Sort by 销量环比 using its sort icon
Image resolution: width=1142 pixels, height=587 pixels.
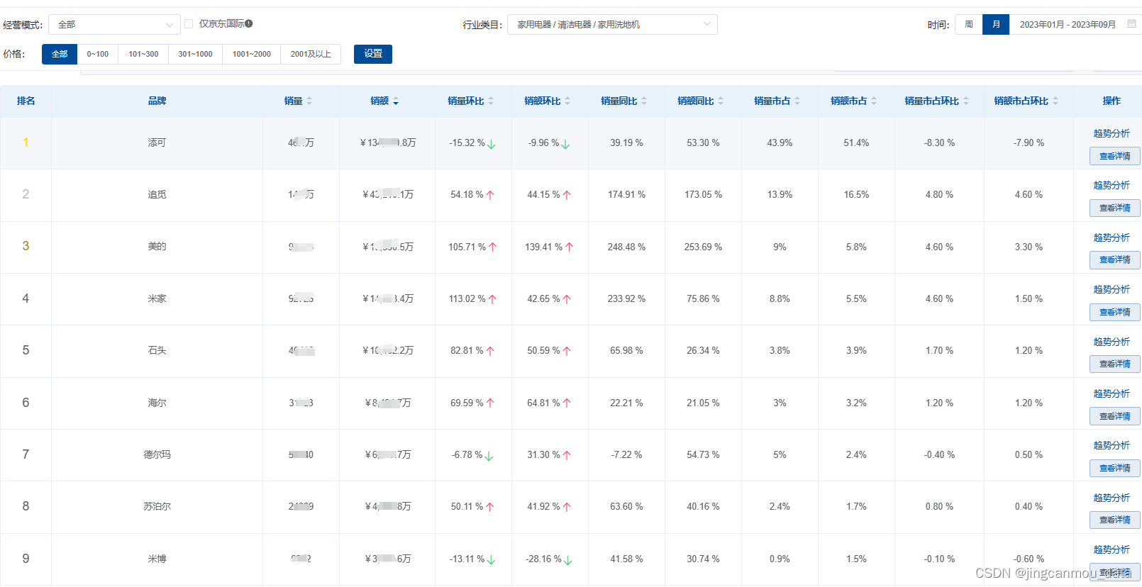pos(491,101)
